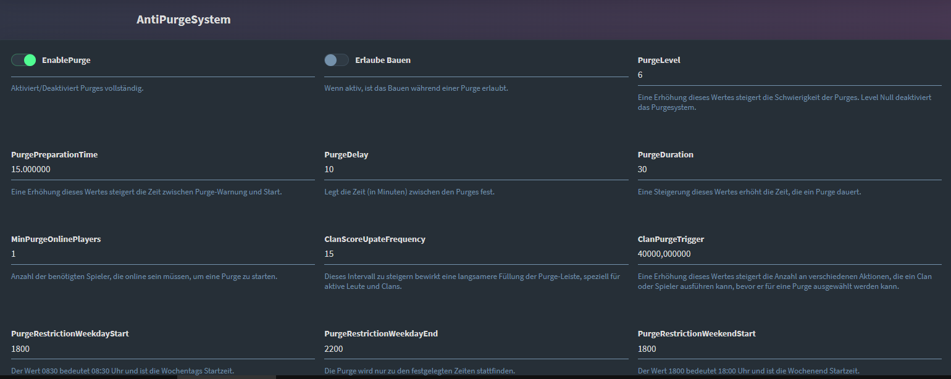Click the ClanPurgeTrigger description text
The width and height of the screenshot is (951, 379).
784,281
